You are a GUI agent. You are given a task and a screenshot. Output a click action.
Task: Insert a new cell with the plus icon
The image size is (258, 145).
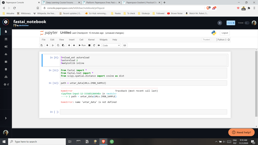click(47, 45)
